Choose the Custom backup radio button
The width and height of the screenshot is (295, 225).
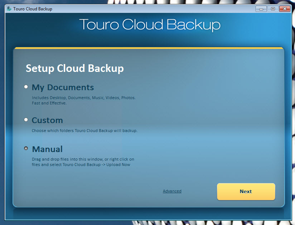26,120
